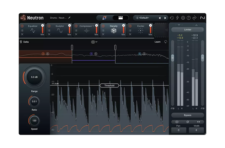Toggle Delta listening mode

tap(24, 42)
